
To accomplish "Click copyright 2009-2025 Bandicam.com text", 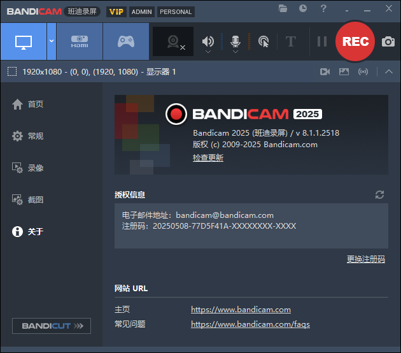I will click(255, 145).
